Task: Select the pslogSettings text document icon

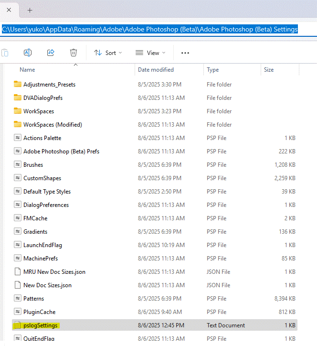Action: tap(18, 325)
